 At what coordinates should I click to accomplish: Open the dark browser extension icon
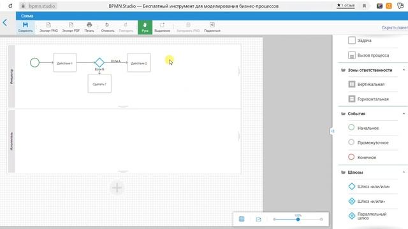379,6
